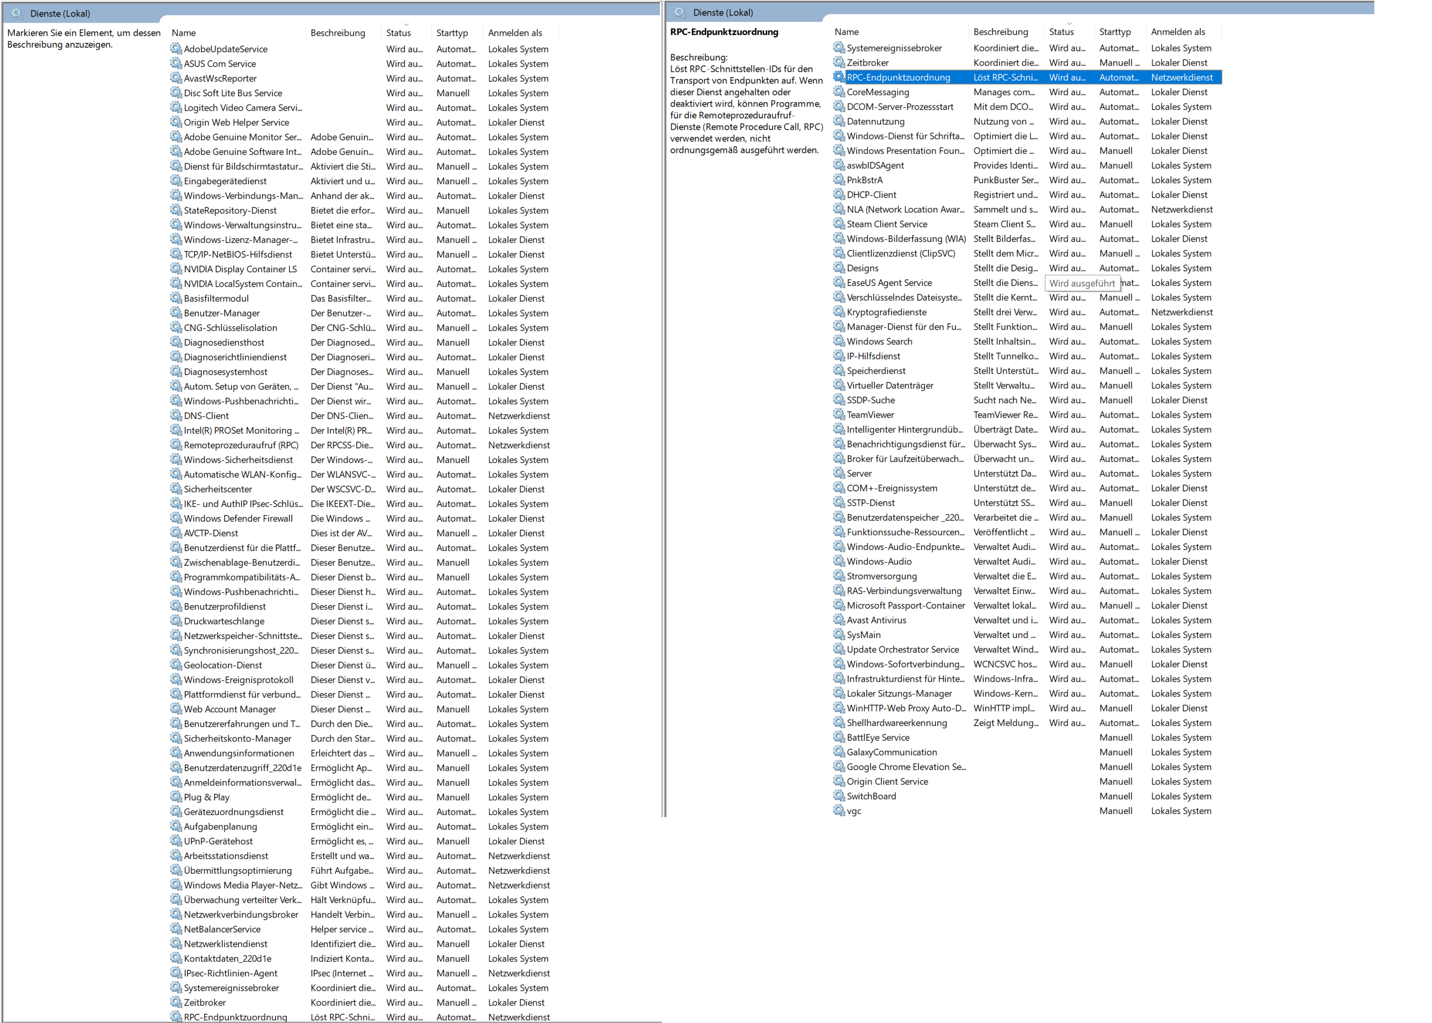Viewport: 1432px width, 1023px height.
Task: Click Anmelden als column header in right pane
Action: (1178, 31)
